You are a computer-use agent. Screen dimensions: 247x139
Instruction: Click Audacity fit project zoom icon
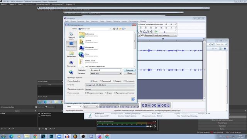tap(148, 32)
